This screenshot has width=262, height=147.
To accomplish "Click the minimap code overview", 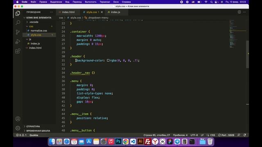I will coord(237,34).
